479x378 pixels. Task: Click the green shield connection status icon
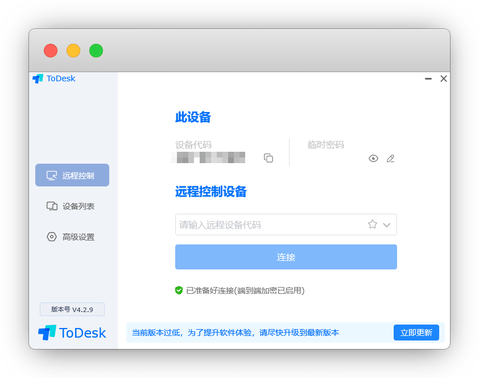[x=179, y=290]
